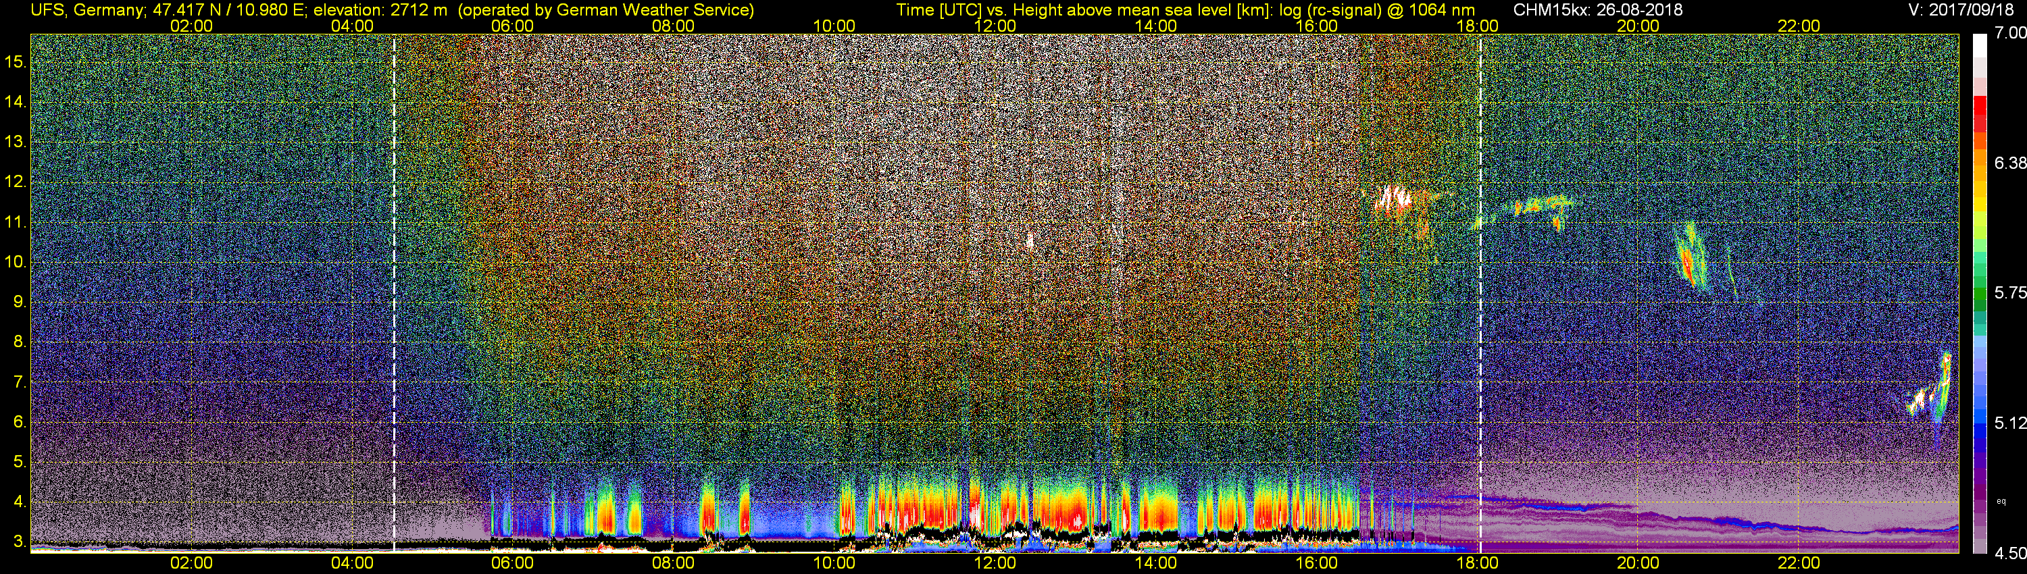Click the '4.' km height axis label
This screenshot has height=574, width=2027.
coord(20,502)
